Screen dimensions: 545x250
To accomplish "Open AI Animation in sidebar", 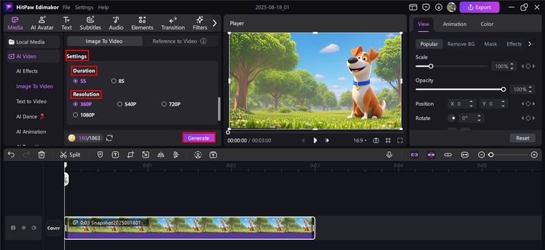I will click(x=31, y=131).
